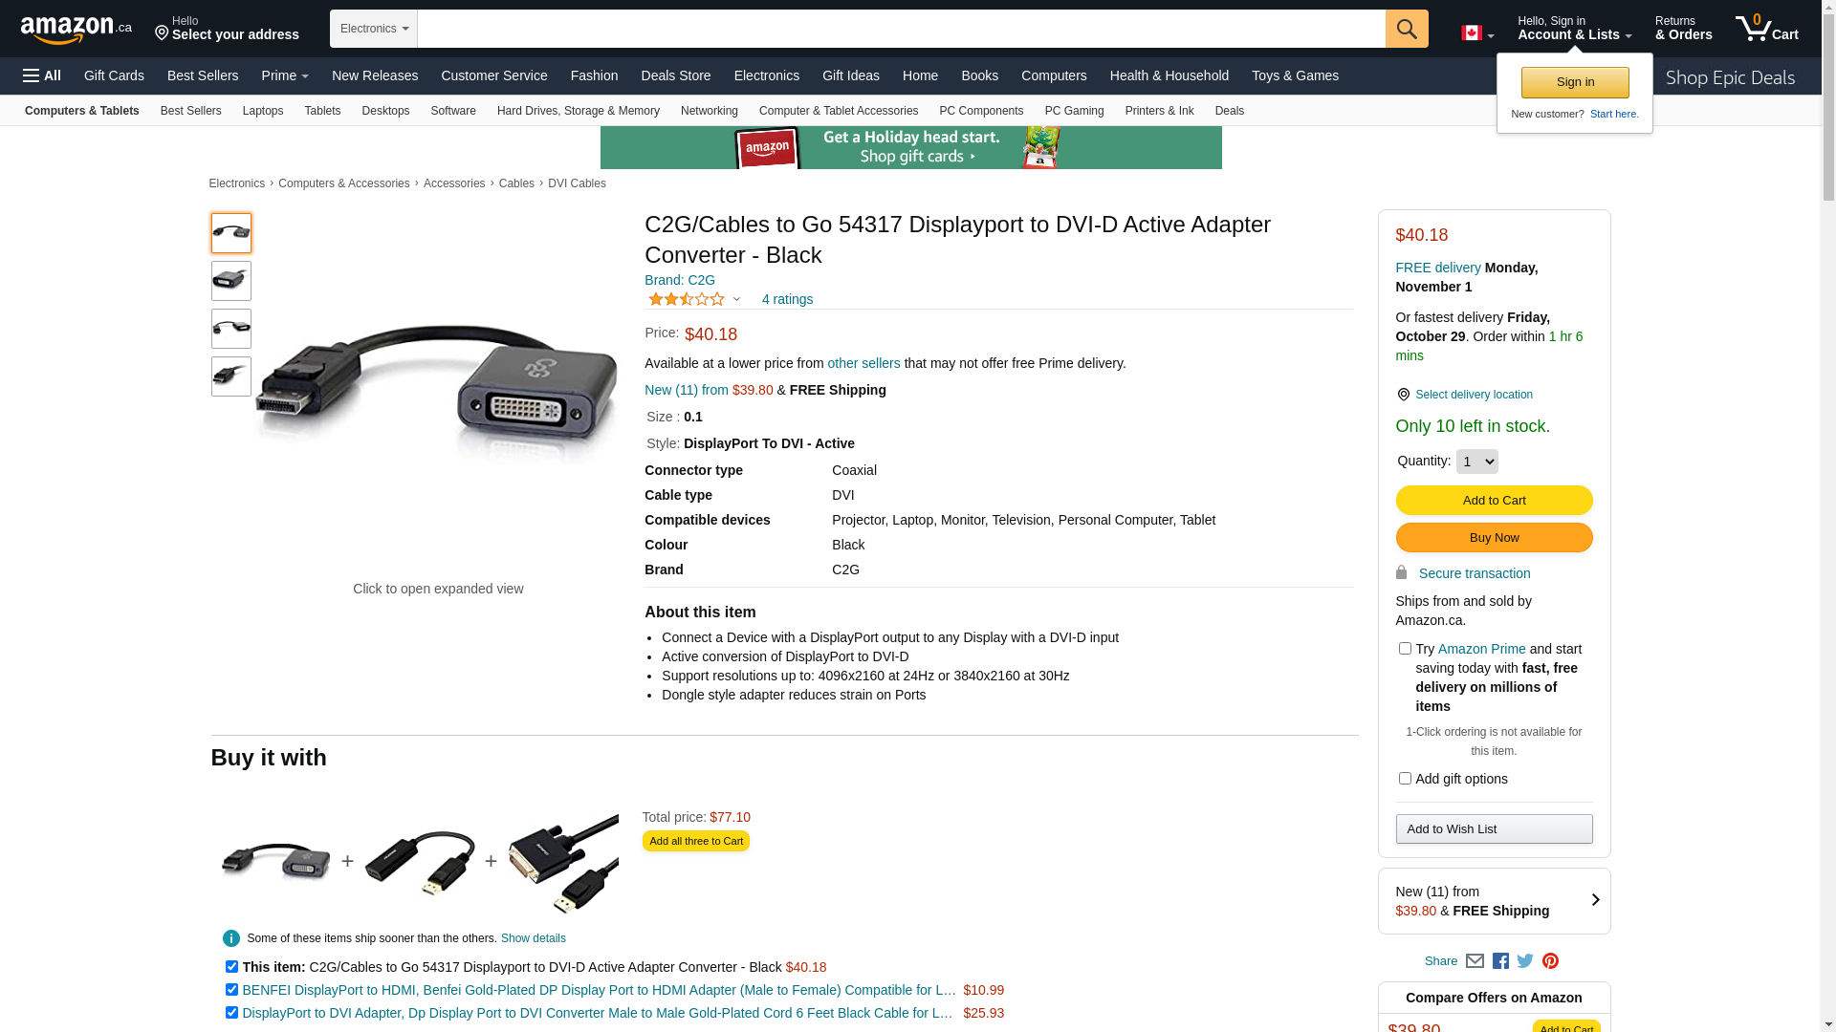This screenshot has width=1836, height=1032.
Task: Share the product via email icon
Action: pos(1475,961)
